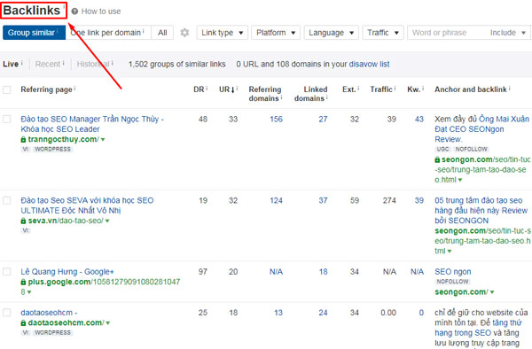Expand the Language filter dropdown
Viewport: 532px width, 349px height.
pyautogui.click(x=331, y=33)
